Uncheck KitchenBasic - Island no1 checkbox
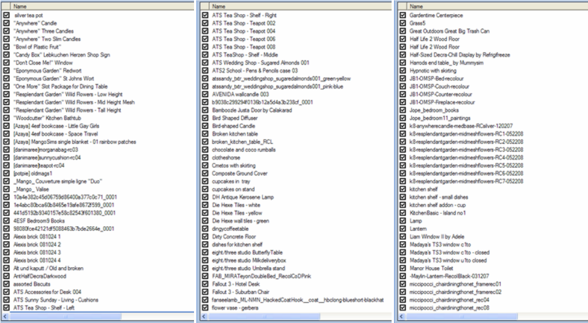The image size is (588, 323). (x=403, y=213)
